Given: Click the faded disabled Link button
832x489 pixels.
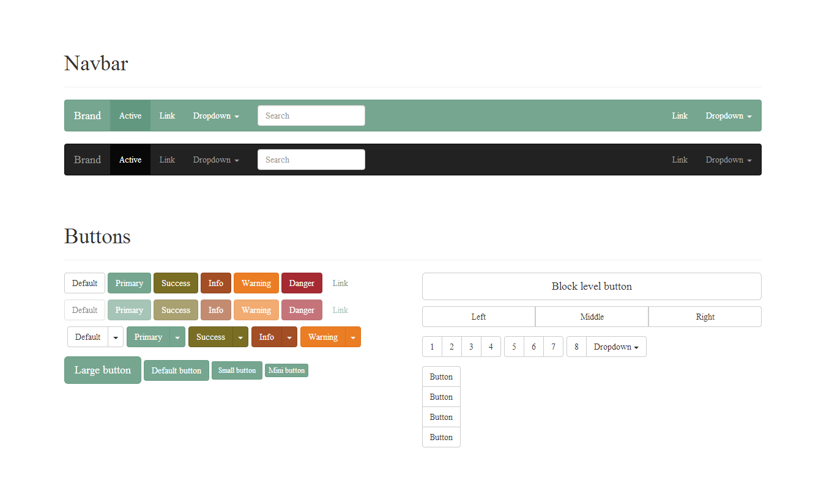Looking at the screenshot, I should 340,310.
